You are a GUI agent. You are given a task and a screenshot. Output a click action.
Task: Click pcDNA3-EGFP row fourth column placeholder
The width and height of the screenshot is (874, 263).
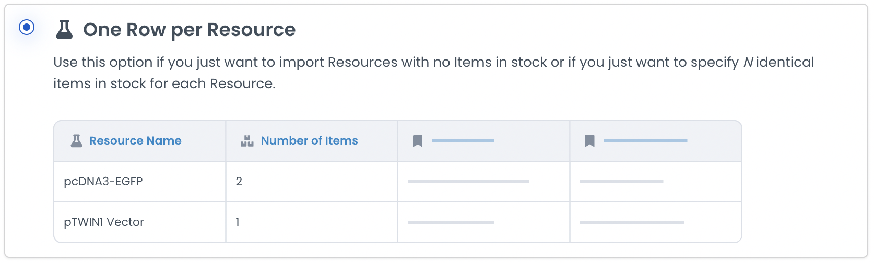click(x=621, y=182)
